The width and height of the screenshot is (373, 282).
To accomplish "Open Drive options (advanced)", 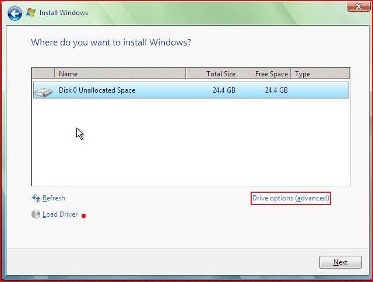I will [291, 198].
